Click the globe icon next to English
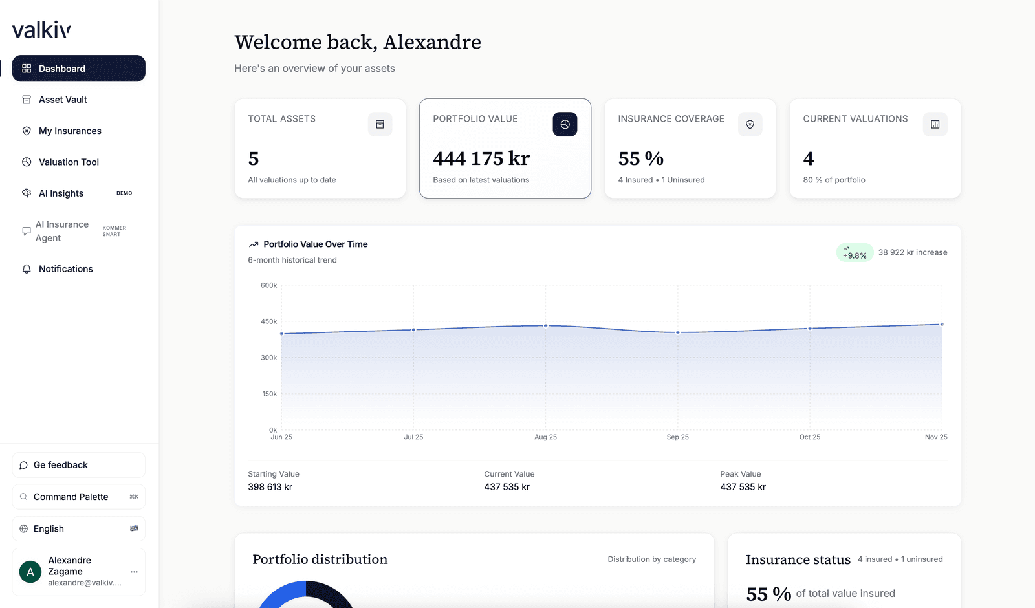Image resolution: width=1035 pixels, height=608 pixels. 23,528
